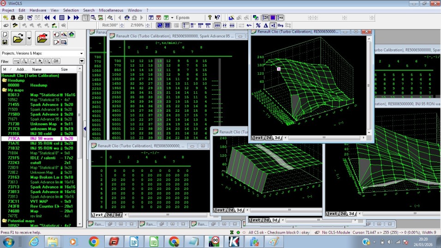Jump to first map with double-left arrow
Image resolution: width=441 pixels, height=248 pixels.
(47, 18)
